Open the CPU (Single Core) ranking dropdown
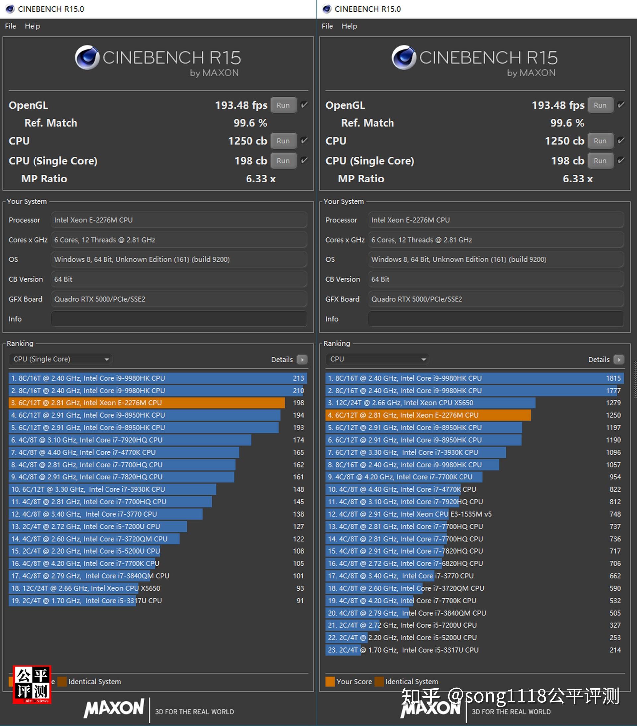This screenshot has height=726, width=637. pos(60,359)
